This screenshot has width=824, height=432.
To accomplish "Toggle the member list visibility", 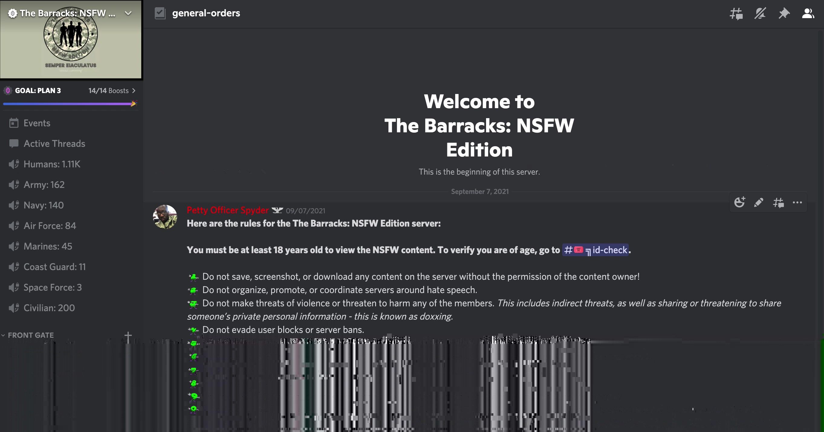I will 808,13.
